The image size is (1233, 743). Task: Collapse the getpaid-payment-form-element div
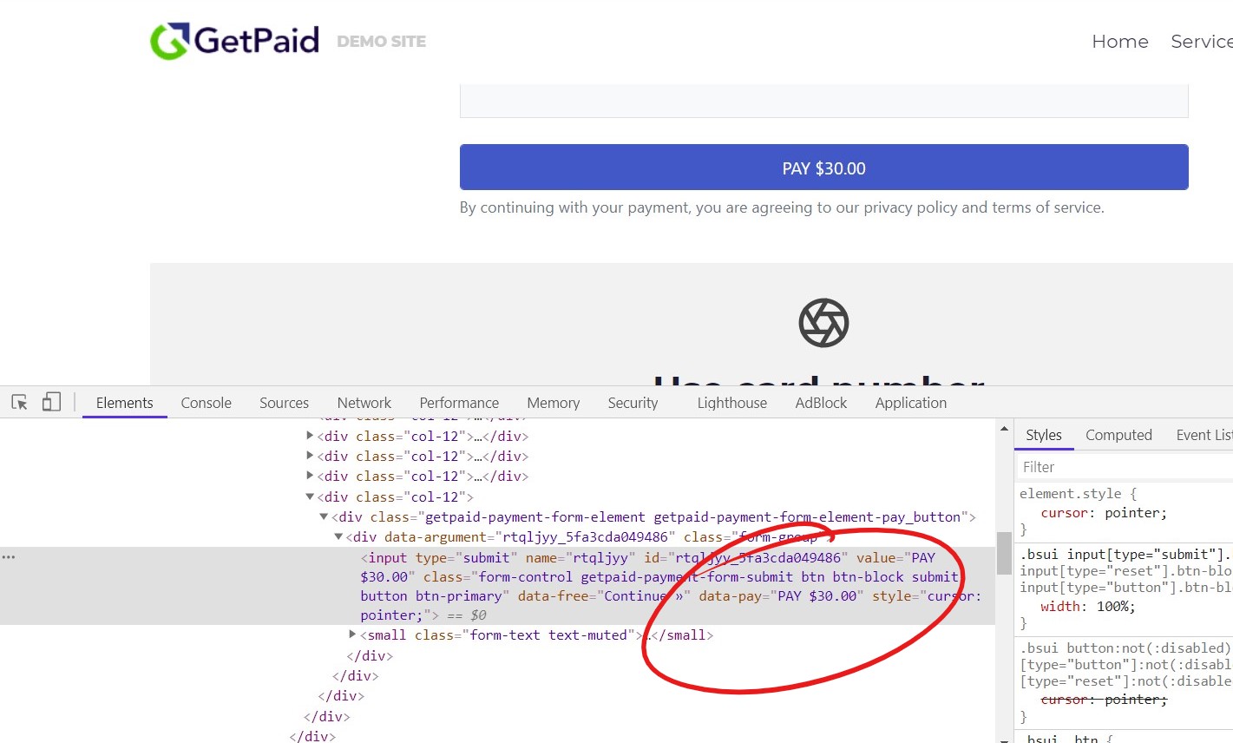323,516
